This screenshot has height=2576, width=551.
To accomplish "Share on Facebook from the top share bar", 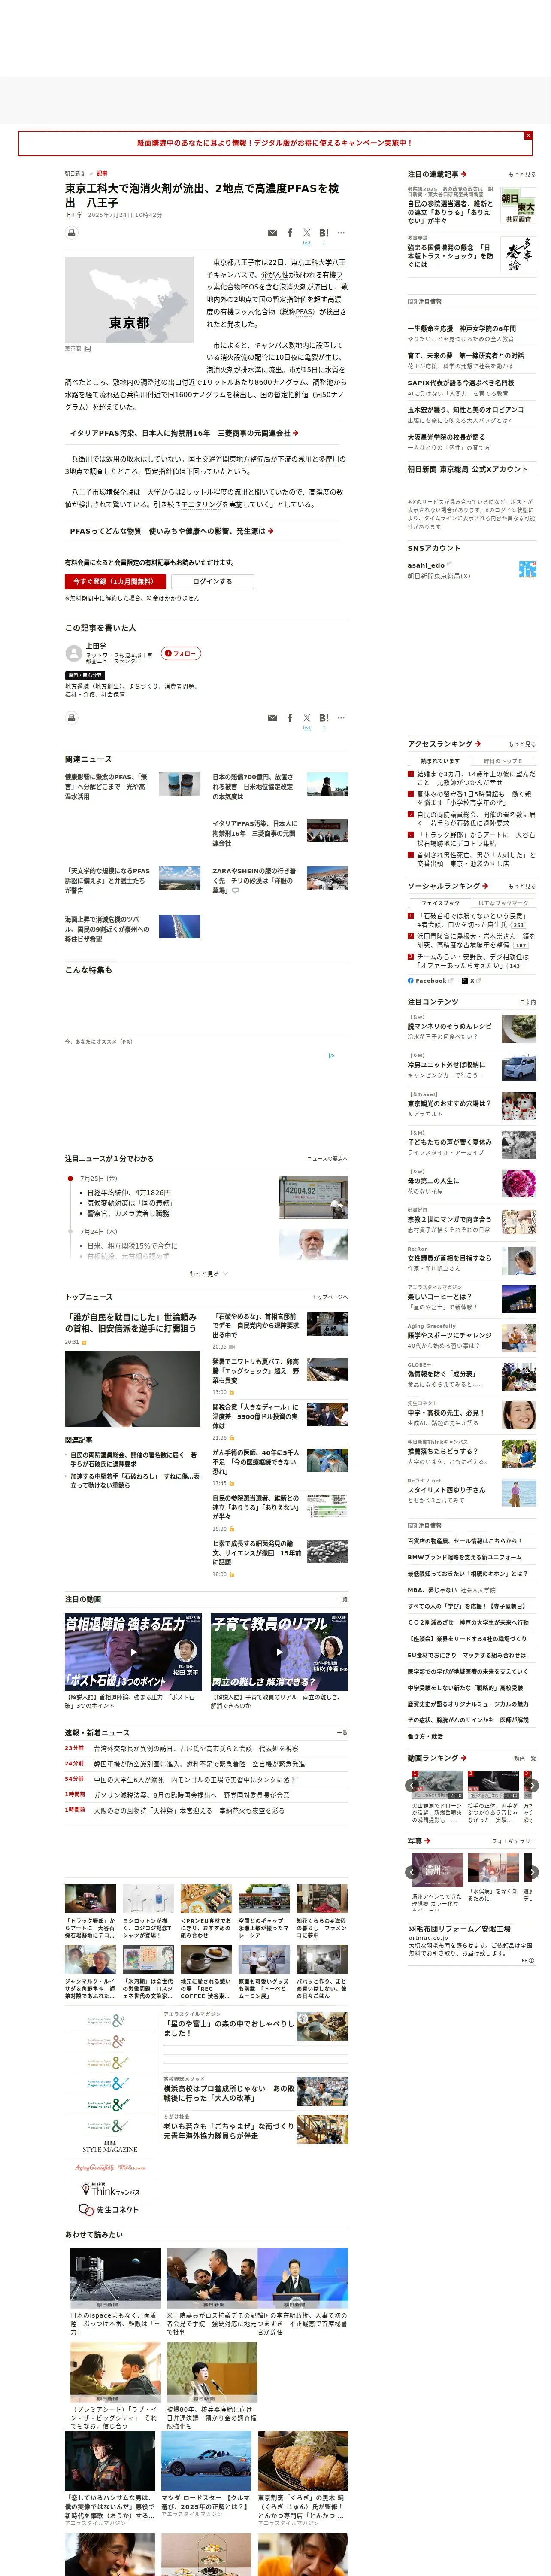I will pos(290,233).
